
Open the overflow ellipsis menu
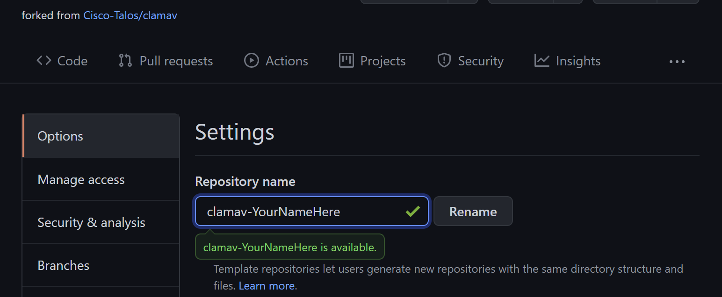(677, 61)
